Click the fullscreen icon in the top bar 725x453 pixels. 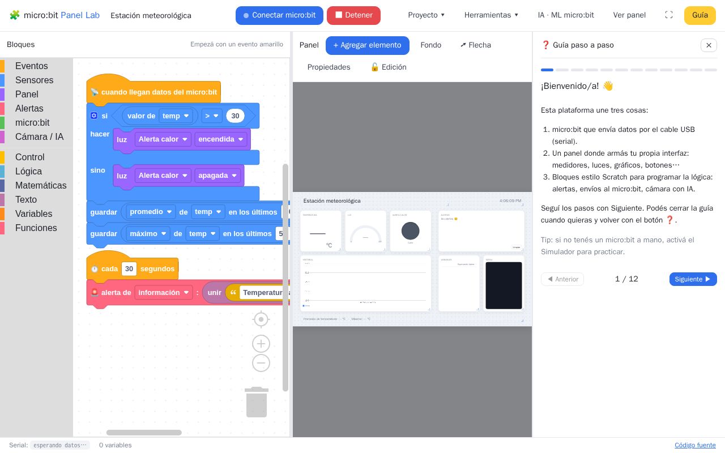click(x=669, y=15)
